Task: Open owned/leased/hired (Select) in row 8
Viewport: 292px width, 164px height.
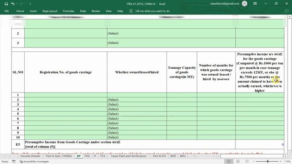Action: point(137,128)
